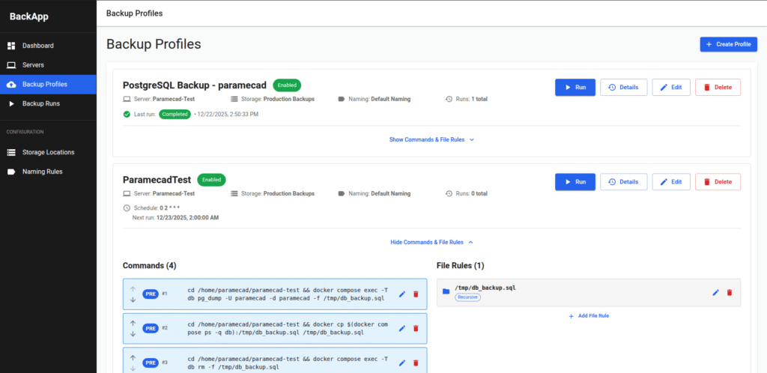Click trash icon on command #3

coord(416,363)
